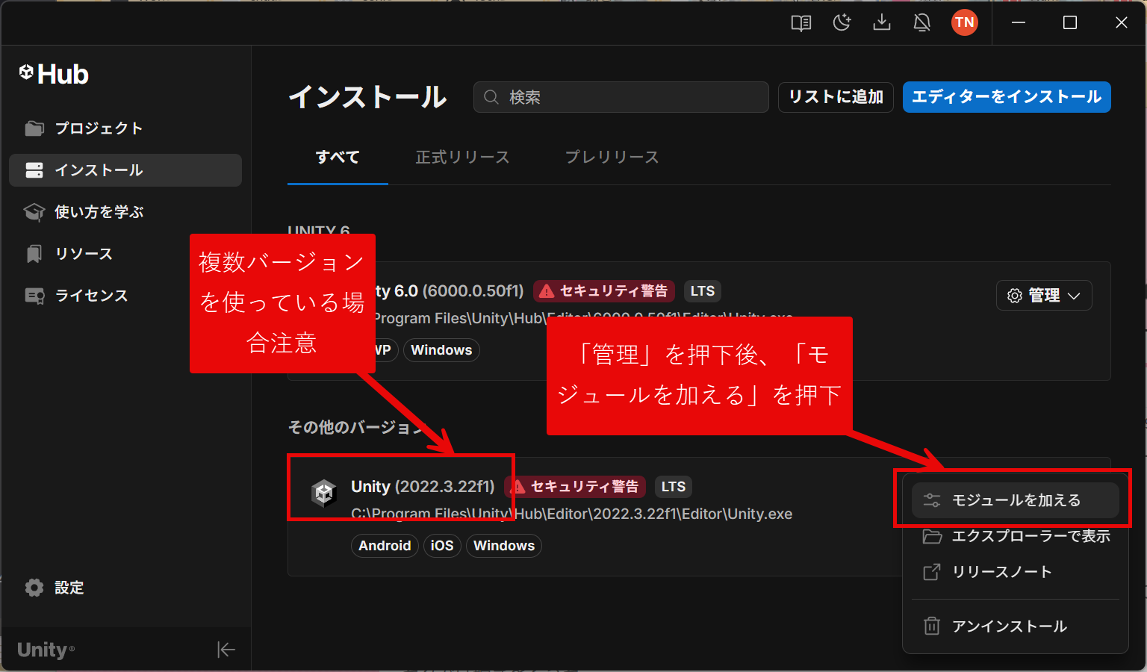Open the documentation book icon in header
This screenshot has width=1147, height=672.
801,23
